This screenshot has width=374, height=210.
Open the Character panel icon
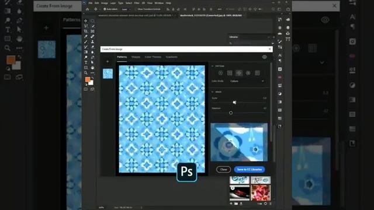280,55
